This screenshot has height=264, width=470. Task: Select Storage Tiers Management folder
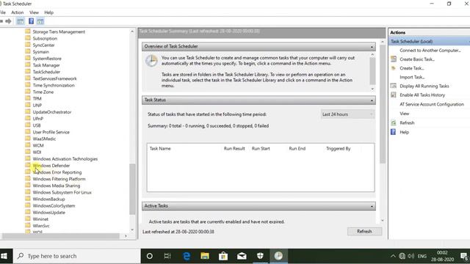59,32
